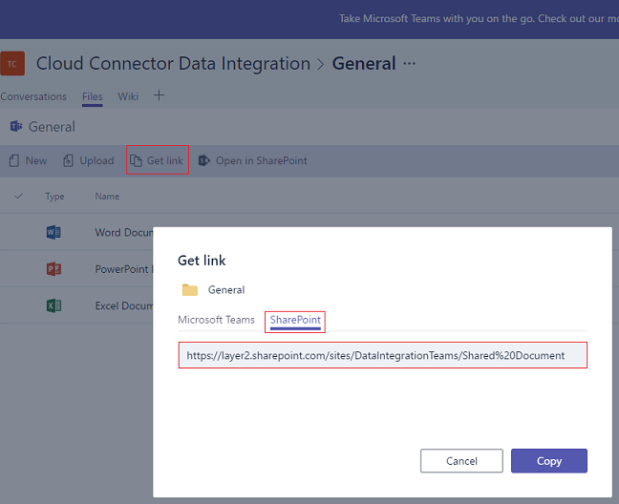The image size is (619, 504).
Task: Click the Open in SharePoint icon
Action: [203, 160]
